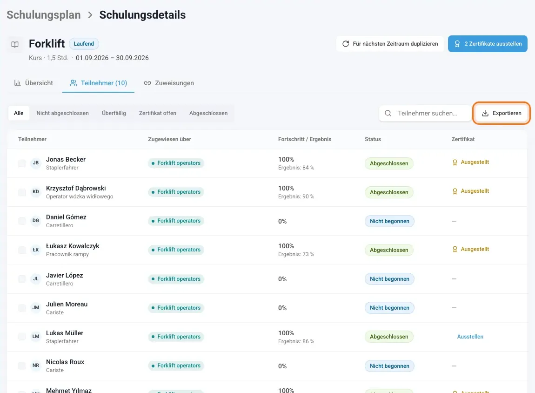Click the JB avatar for Jonas Becker
The image size is (535, 393).
[x=36, y=163]
